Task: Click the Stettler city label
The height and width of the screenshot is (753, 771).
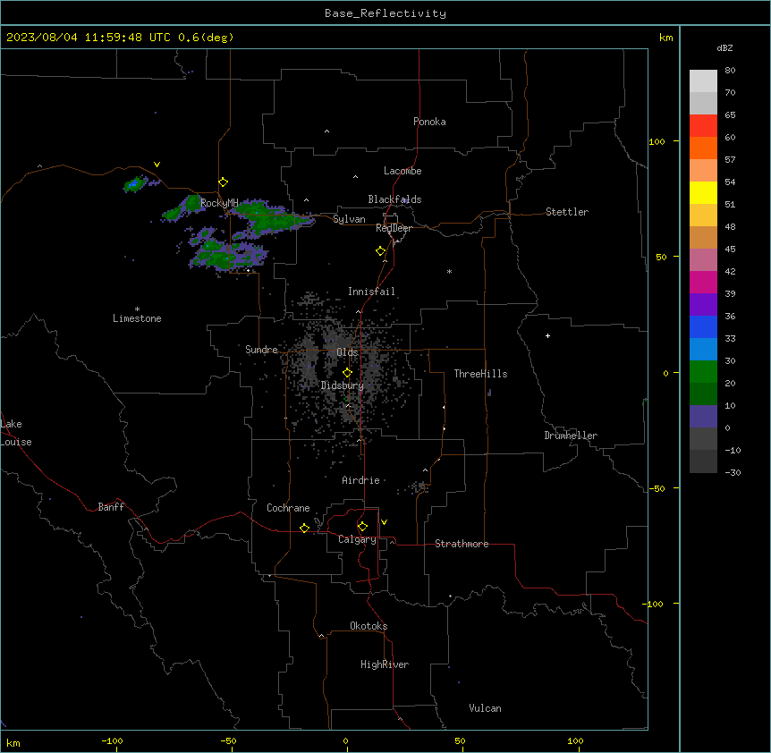Action: (x=567, y=212)
